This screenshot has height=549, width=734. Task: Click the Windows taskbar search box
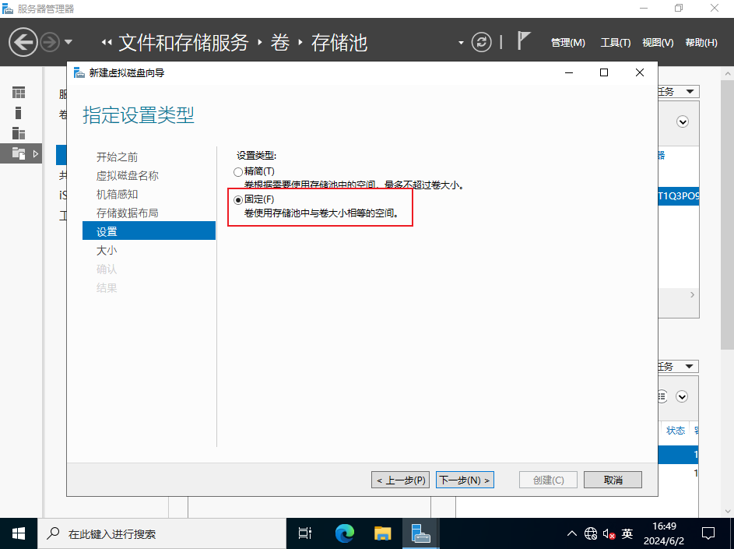click(x=163, y=534)
